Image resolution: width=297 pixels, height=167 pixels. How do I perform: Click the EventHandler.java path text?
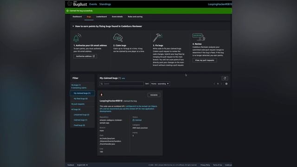click(x=110, y=141)
